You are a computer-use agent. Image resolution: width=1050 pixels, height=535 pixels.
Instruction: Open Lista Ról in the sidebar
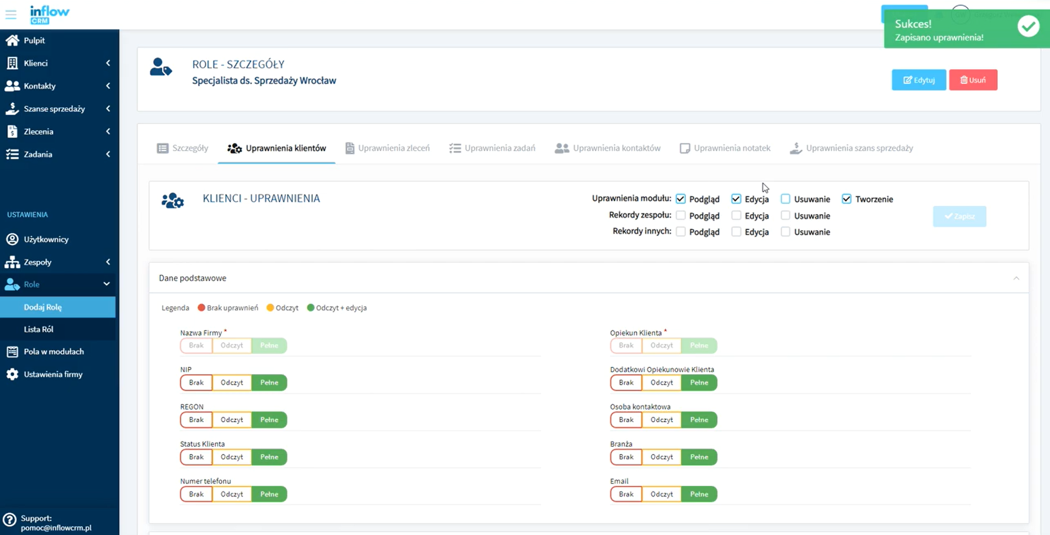pos(39,330)
